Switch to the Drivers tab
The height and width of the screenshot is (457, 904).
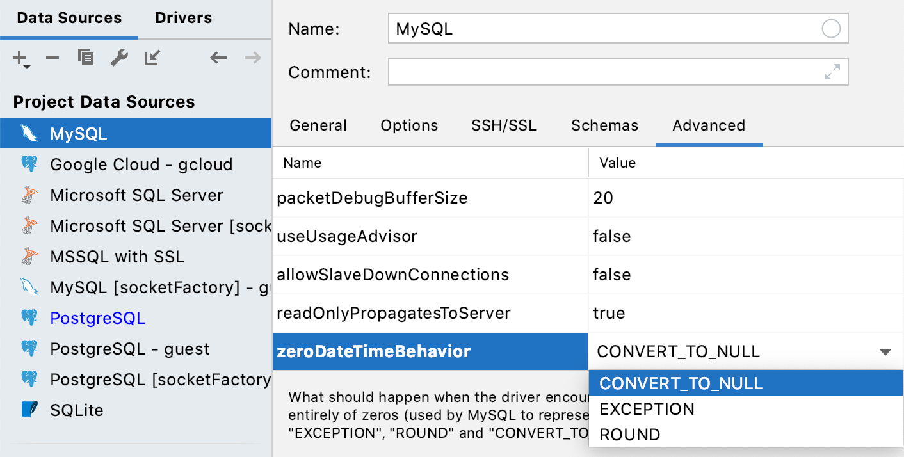[183, 18]
